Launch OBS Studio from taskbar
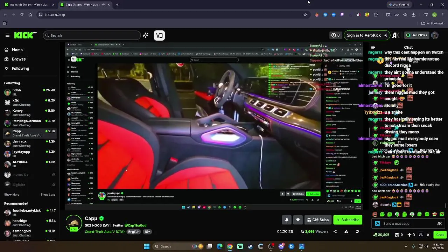This screenshot has width=448, height=252. [x=271, y=246]
